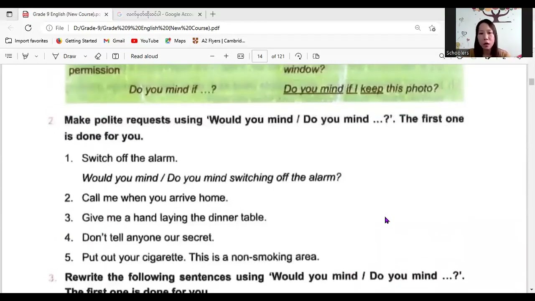The image size is (535, 301).
Task: Click 'Give me a hand laying the dinner table.'
Action: [174, 217]
